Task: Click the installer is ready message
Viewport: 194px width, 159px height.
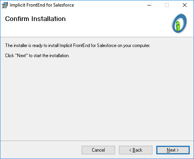Action: pyautogui.click(x=78, y=45)
